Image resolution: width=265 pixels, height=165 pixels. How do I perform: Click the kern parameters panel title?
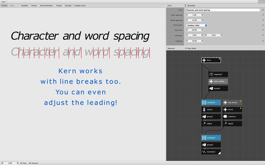click(170, 6)
